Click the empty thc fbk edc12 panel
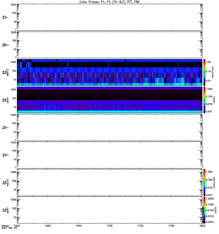Image resolution: width=219 pixels, height=234 pixels. pos(109,183)
